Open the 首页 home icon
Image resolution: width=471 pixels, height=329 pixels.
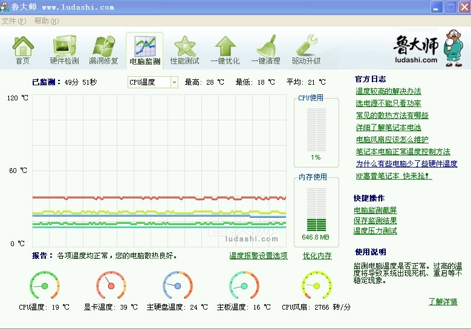click(x=23, y=50)
